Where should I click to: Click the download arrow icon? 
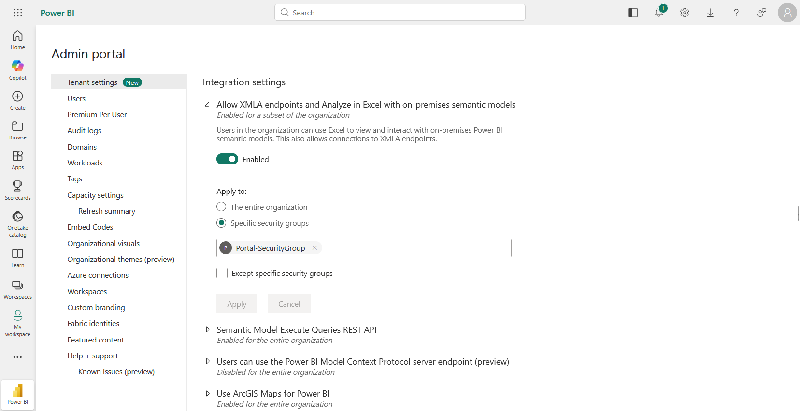click(710, 13)
